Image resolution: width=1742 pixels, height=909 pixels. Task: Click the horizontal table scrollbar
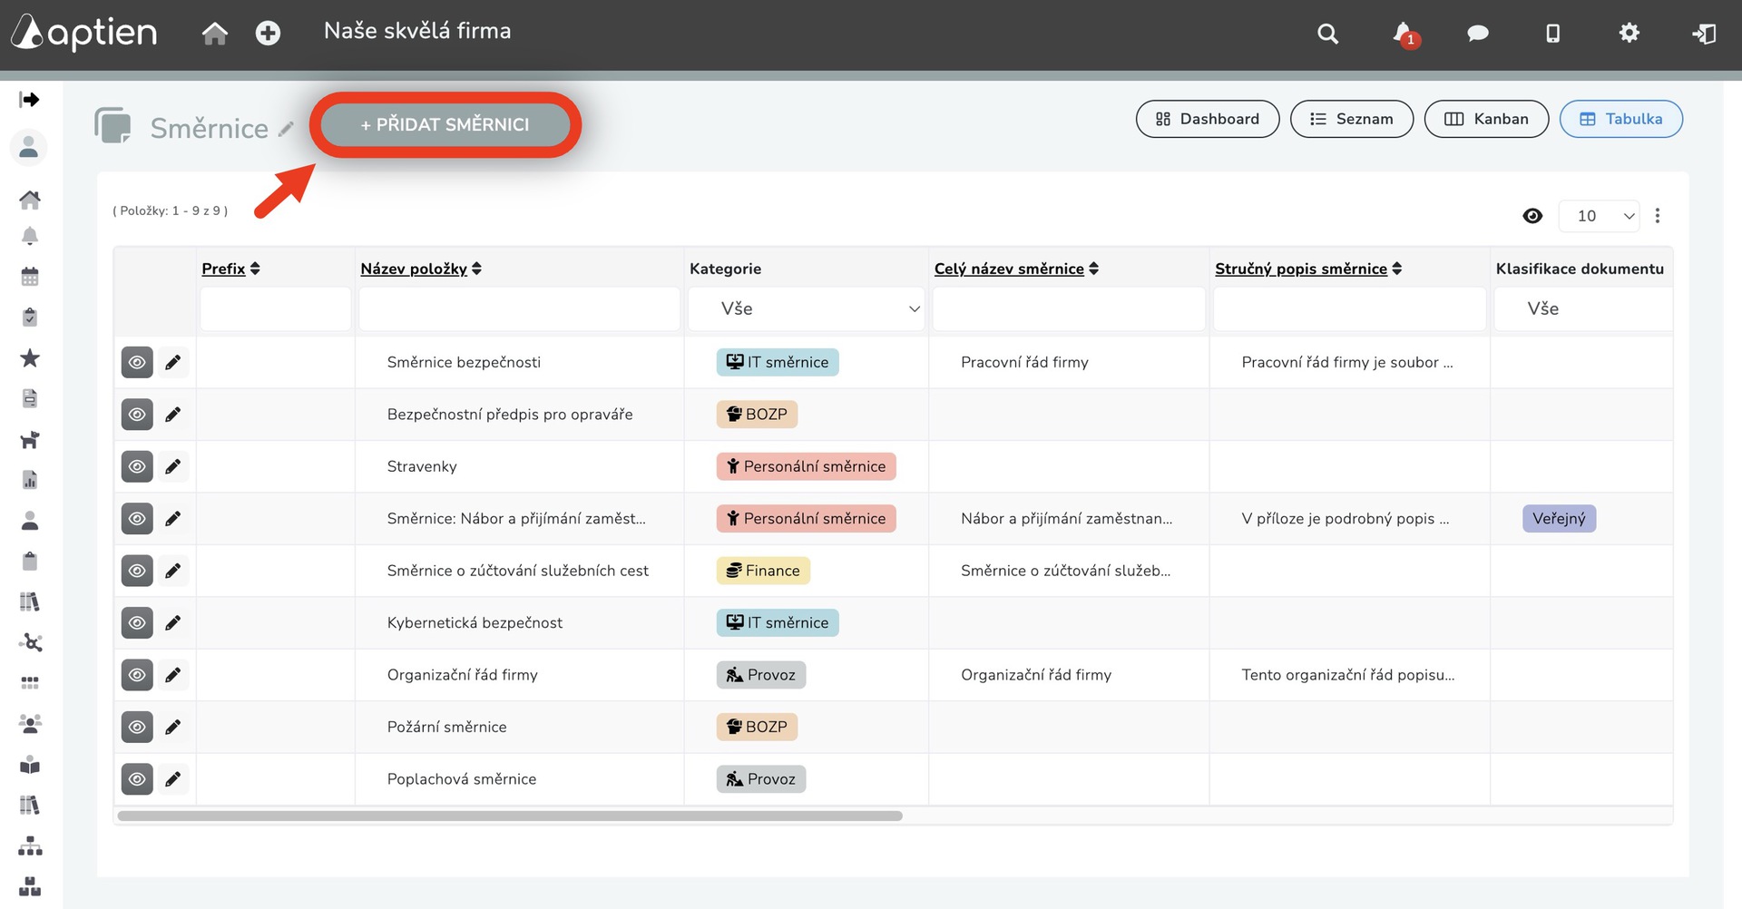click(x=509, y=816)
